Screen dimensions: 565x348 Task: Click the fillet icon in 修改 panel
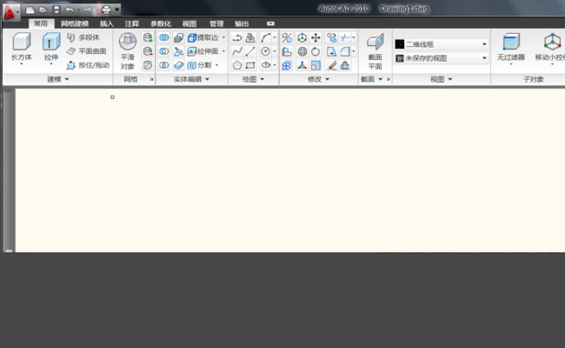(x=345, y=51)
